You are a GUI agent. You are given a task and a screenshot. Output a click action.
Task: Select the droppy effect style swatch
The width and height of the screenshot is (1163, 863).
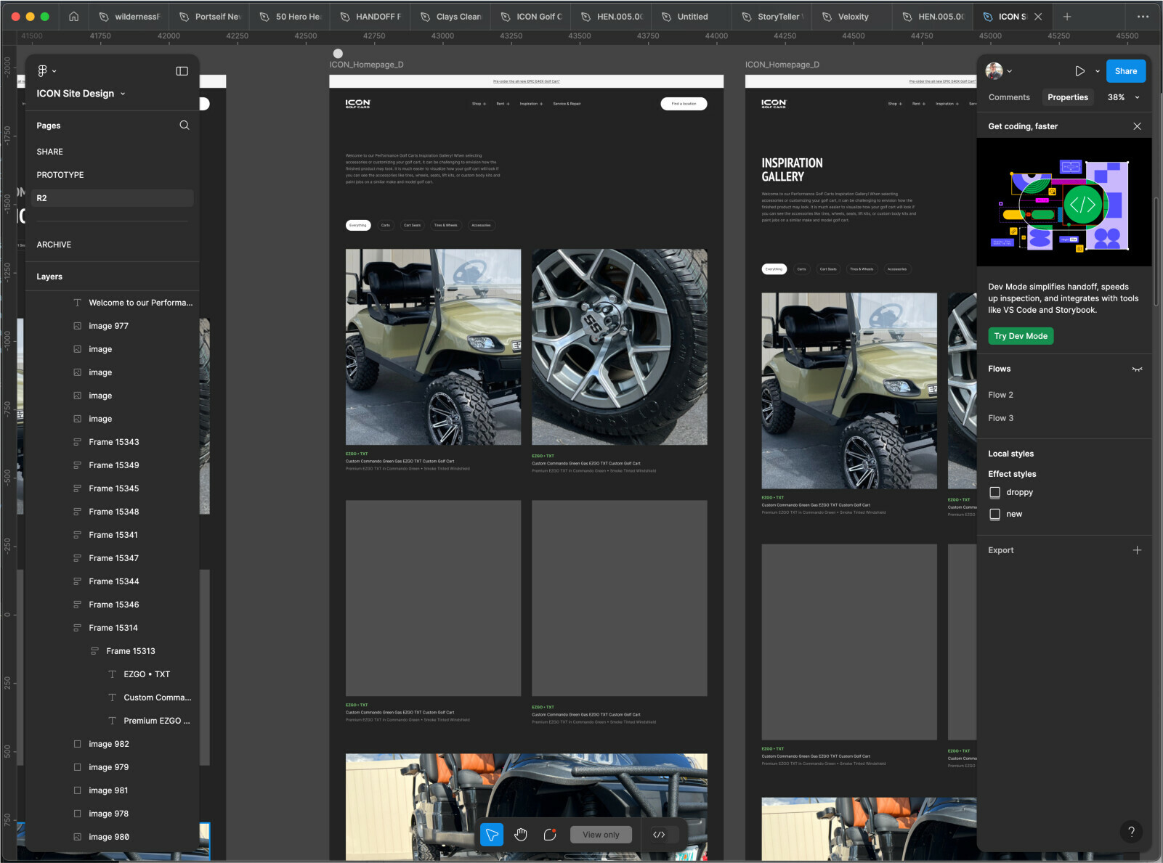(x=995, y=492)
